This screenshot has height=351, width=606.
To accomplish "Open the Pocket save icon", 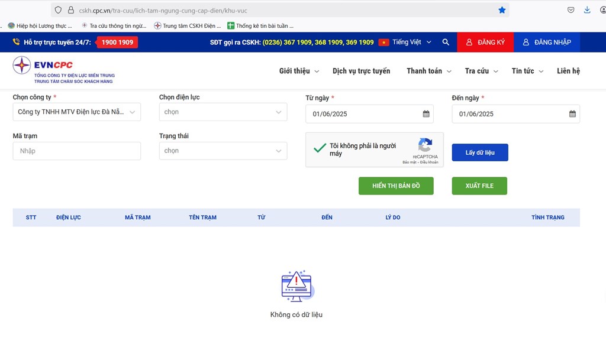I will [x=571, y=10].
